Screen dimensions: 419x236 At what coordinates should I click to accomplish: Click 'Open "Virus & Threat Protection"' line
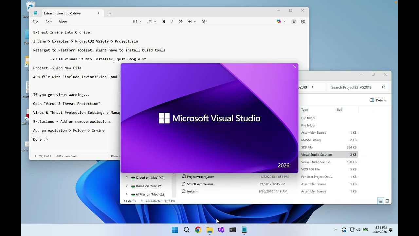click(67, 104)
